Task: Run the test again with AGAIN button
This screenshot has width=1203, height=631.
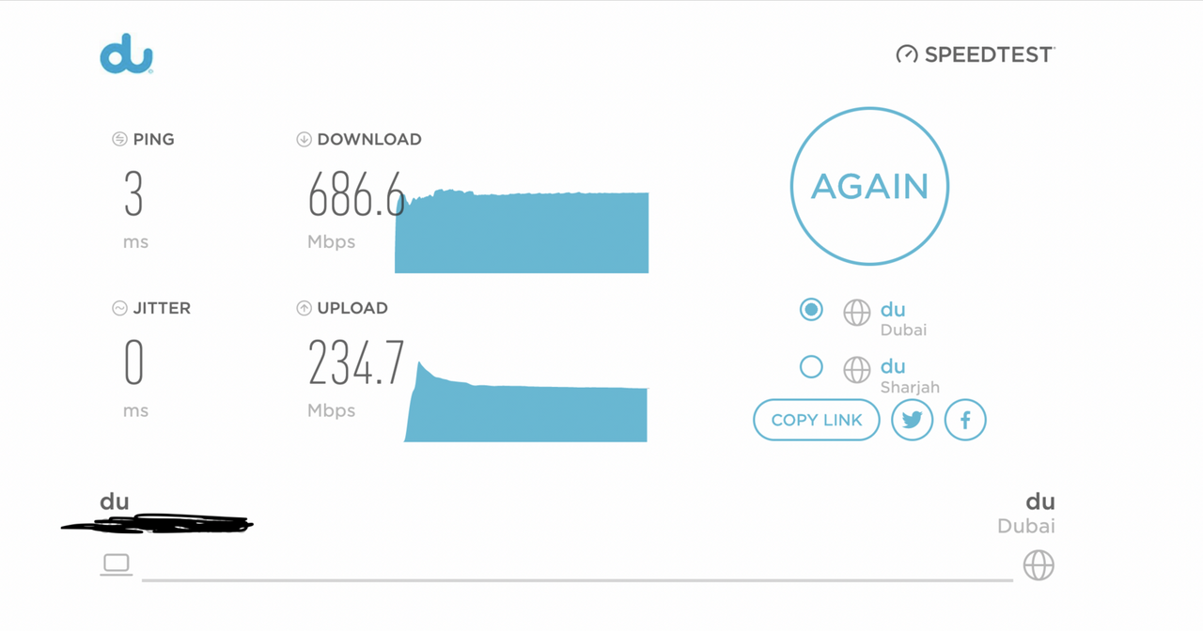Action: 869,186
